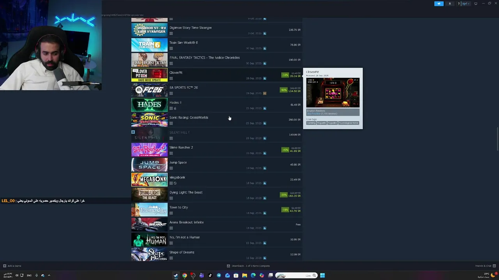This screenshot has width=499, height=280.
Task: Switch Steam to Big Picture mode icon
Action: tap(476, 3)
